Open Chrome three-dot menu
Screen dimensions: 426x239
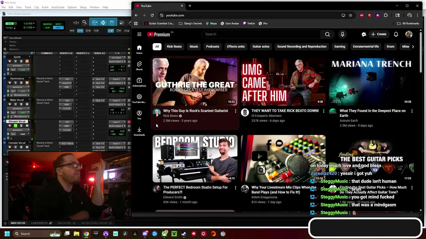(x=417, y=15)
